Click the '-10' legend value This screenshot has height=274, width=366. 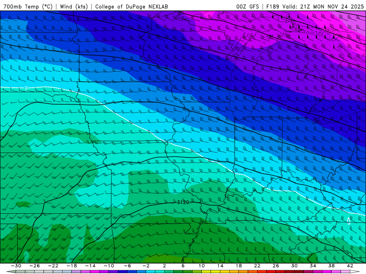(x=109, y=266)
